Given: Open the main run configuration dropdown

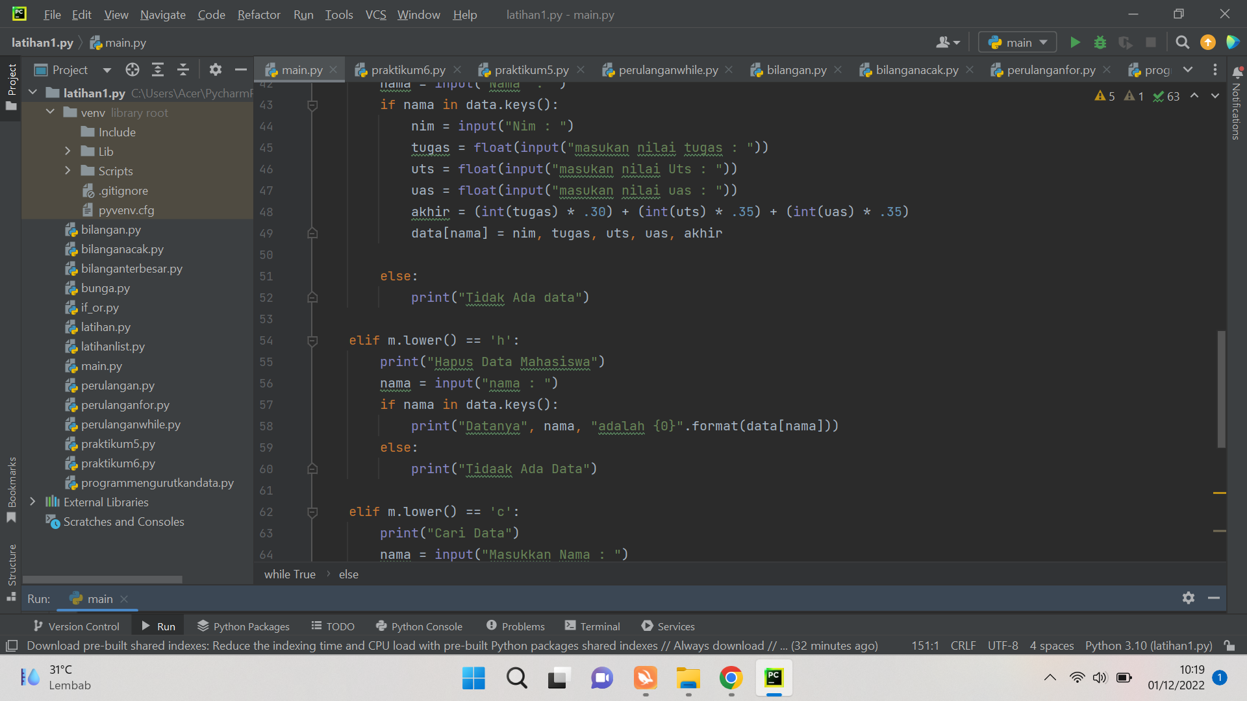Looking at the screenshot, I should (1018, 42).
